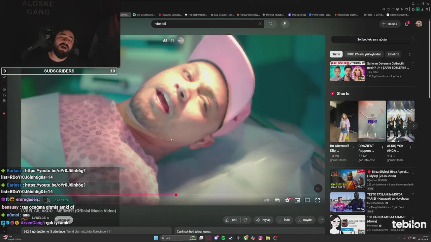This screenshot has height=242, width=431.
Task: Click the RGX badge icon atop the video
Action: pyautogui.click(x=180, y=41)
